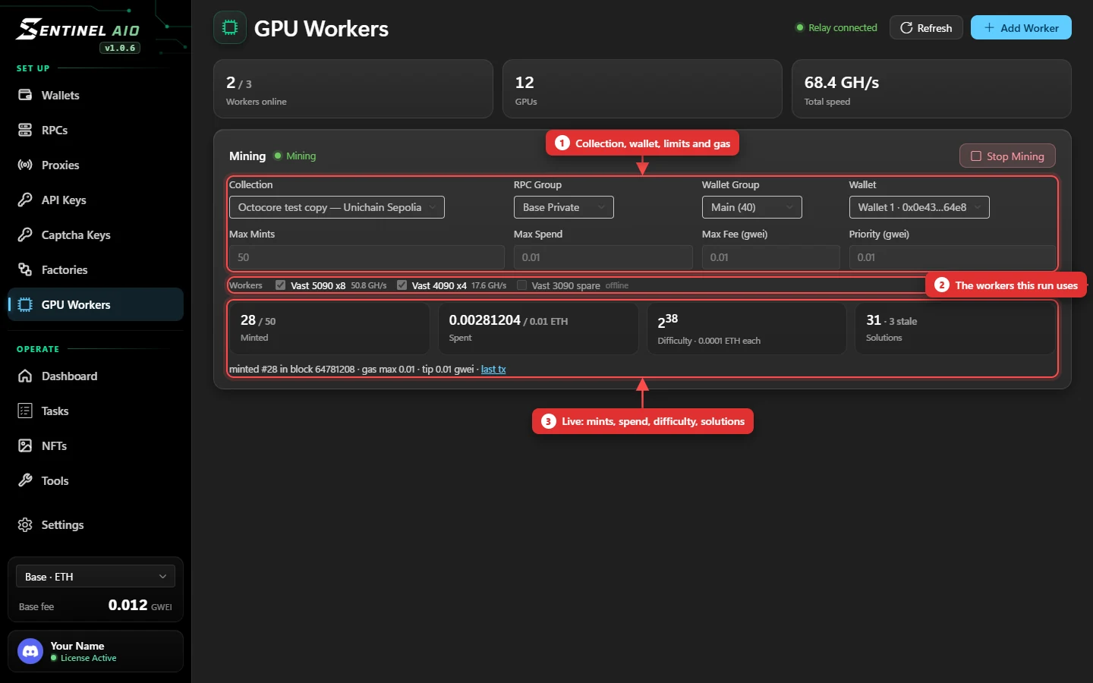The width and height of the screenshot is (1093, 683).
Task: Focus the Max Fee (gwei) field
Action: pyautogui.click(x=771, y=257)
